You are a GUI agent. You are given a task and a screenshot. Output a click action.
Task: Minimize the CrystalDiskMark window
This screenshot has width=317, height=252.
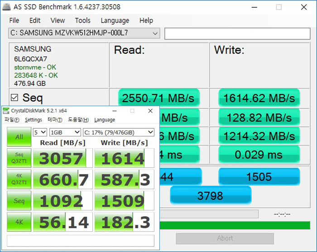tap(115, 111)
